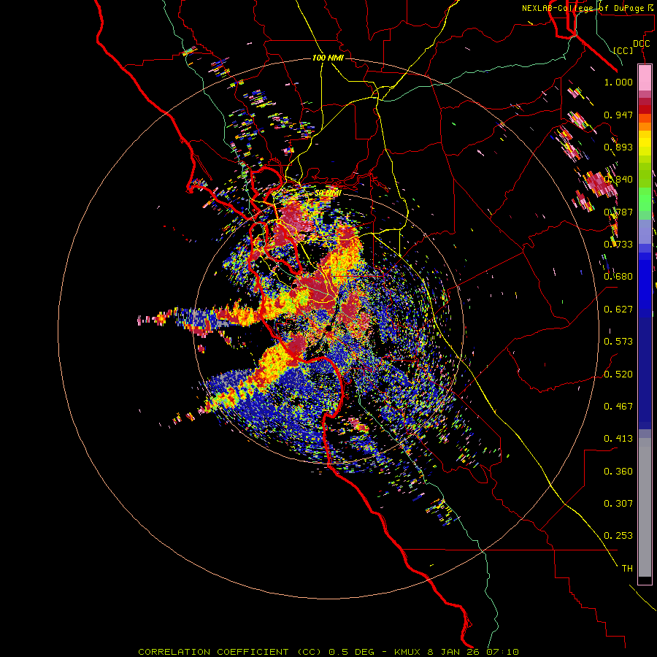Screen dimensions: 657x657
Task: Select the 1.000 scale value
Action: pyautogui.click(x=618, y=82)
